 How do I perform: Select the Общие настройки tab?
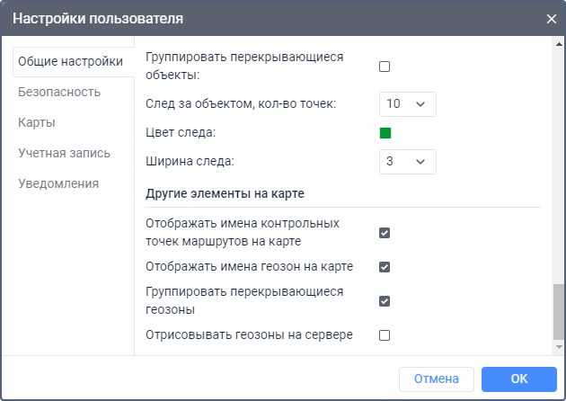70,62
